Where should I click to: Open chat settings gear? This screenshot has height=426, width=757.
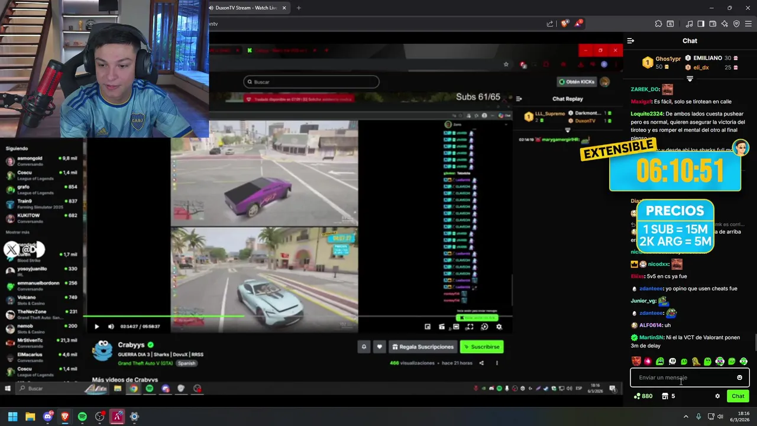717,396
